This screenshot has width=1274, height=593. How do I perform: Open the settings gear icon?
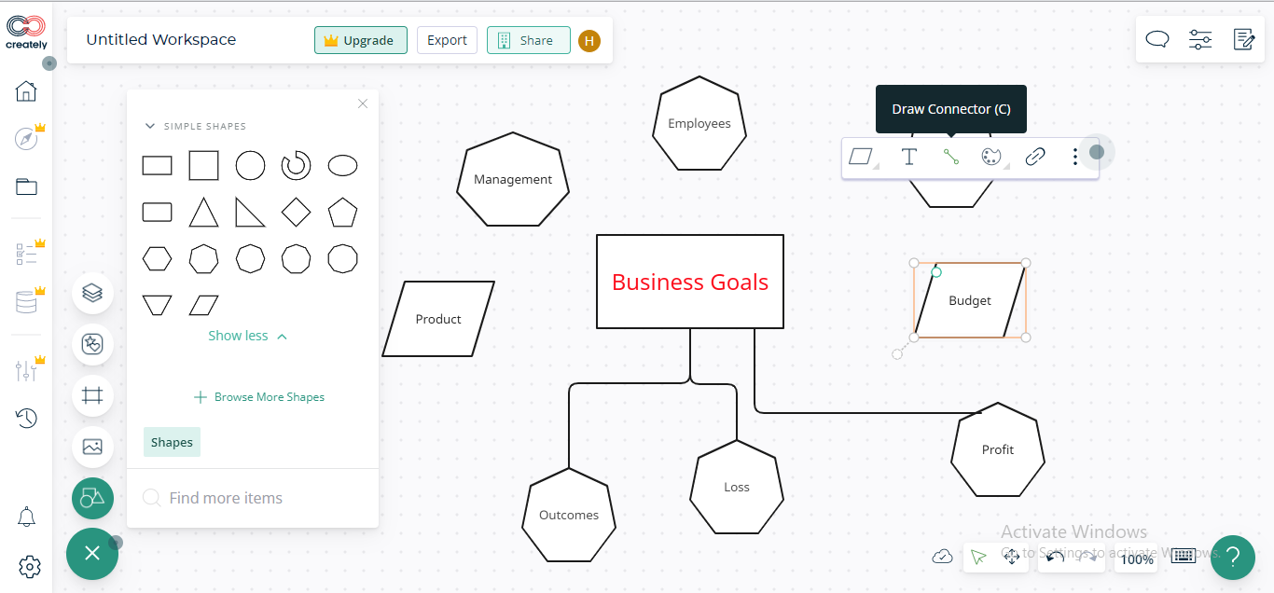(x=29, y=566)
